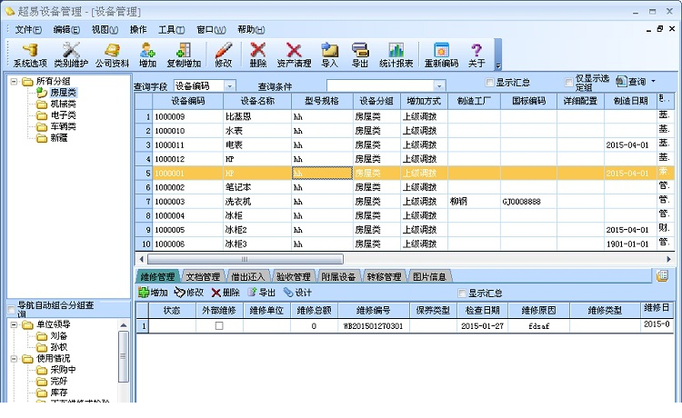Open the 查询字段 设备编码 dropdown
Screen dimensions: 682x418
point(230,86)
